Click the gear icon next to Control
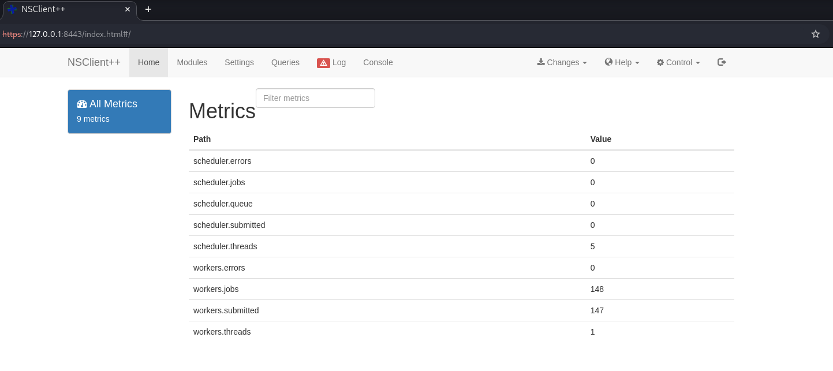This screenshot has height=371, width=833. (x=660, y=62)
